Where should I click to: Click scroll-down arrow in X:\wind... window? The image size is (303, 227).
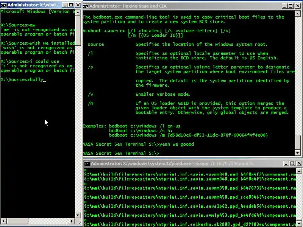pos(78,215)
